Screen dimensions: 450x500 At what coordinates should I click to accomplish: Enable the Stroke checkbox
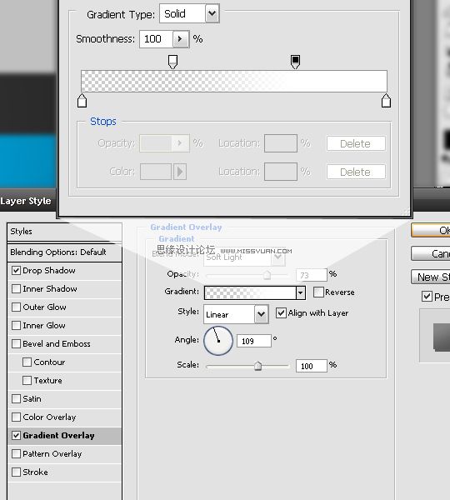pyautogui.click(x=16, y=472)
